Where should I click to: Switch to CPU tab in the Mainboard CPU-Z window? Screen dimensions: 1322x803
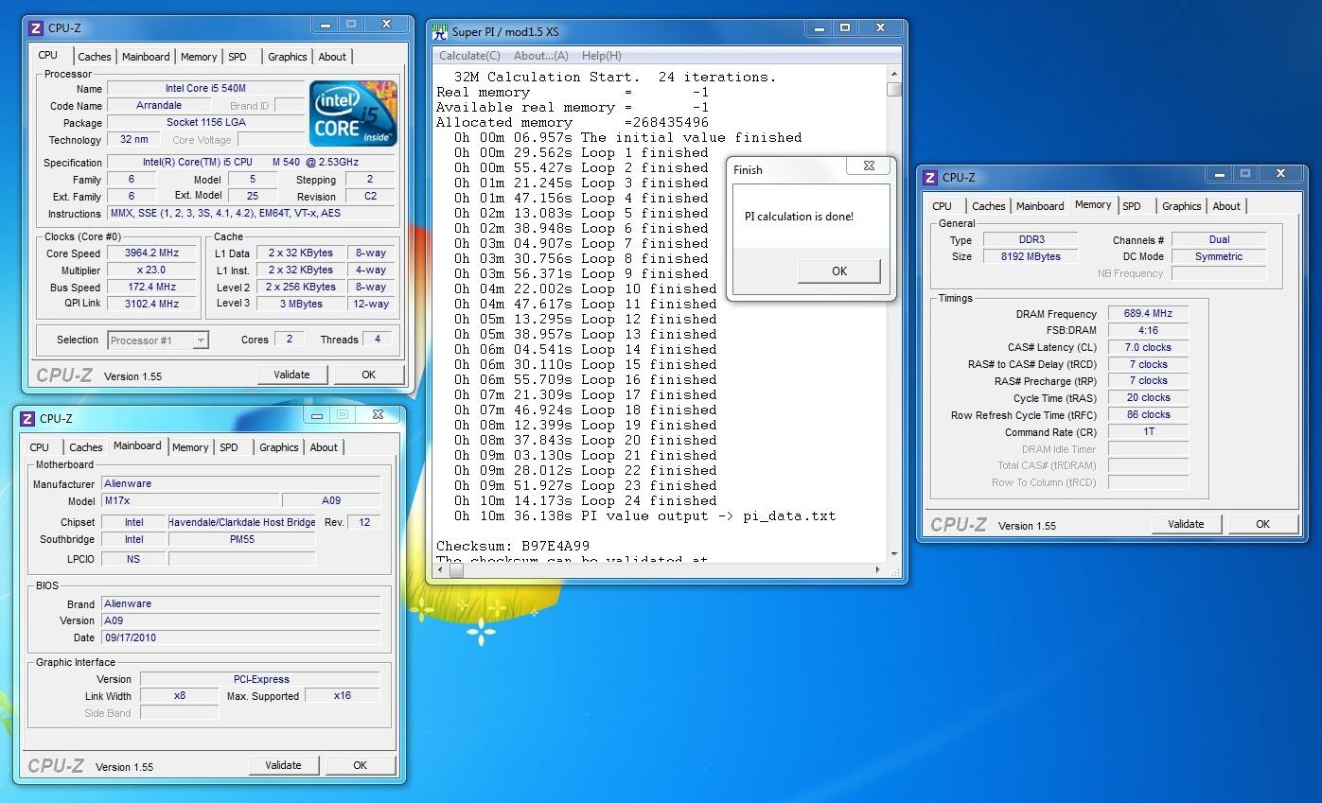pos(40,447)
